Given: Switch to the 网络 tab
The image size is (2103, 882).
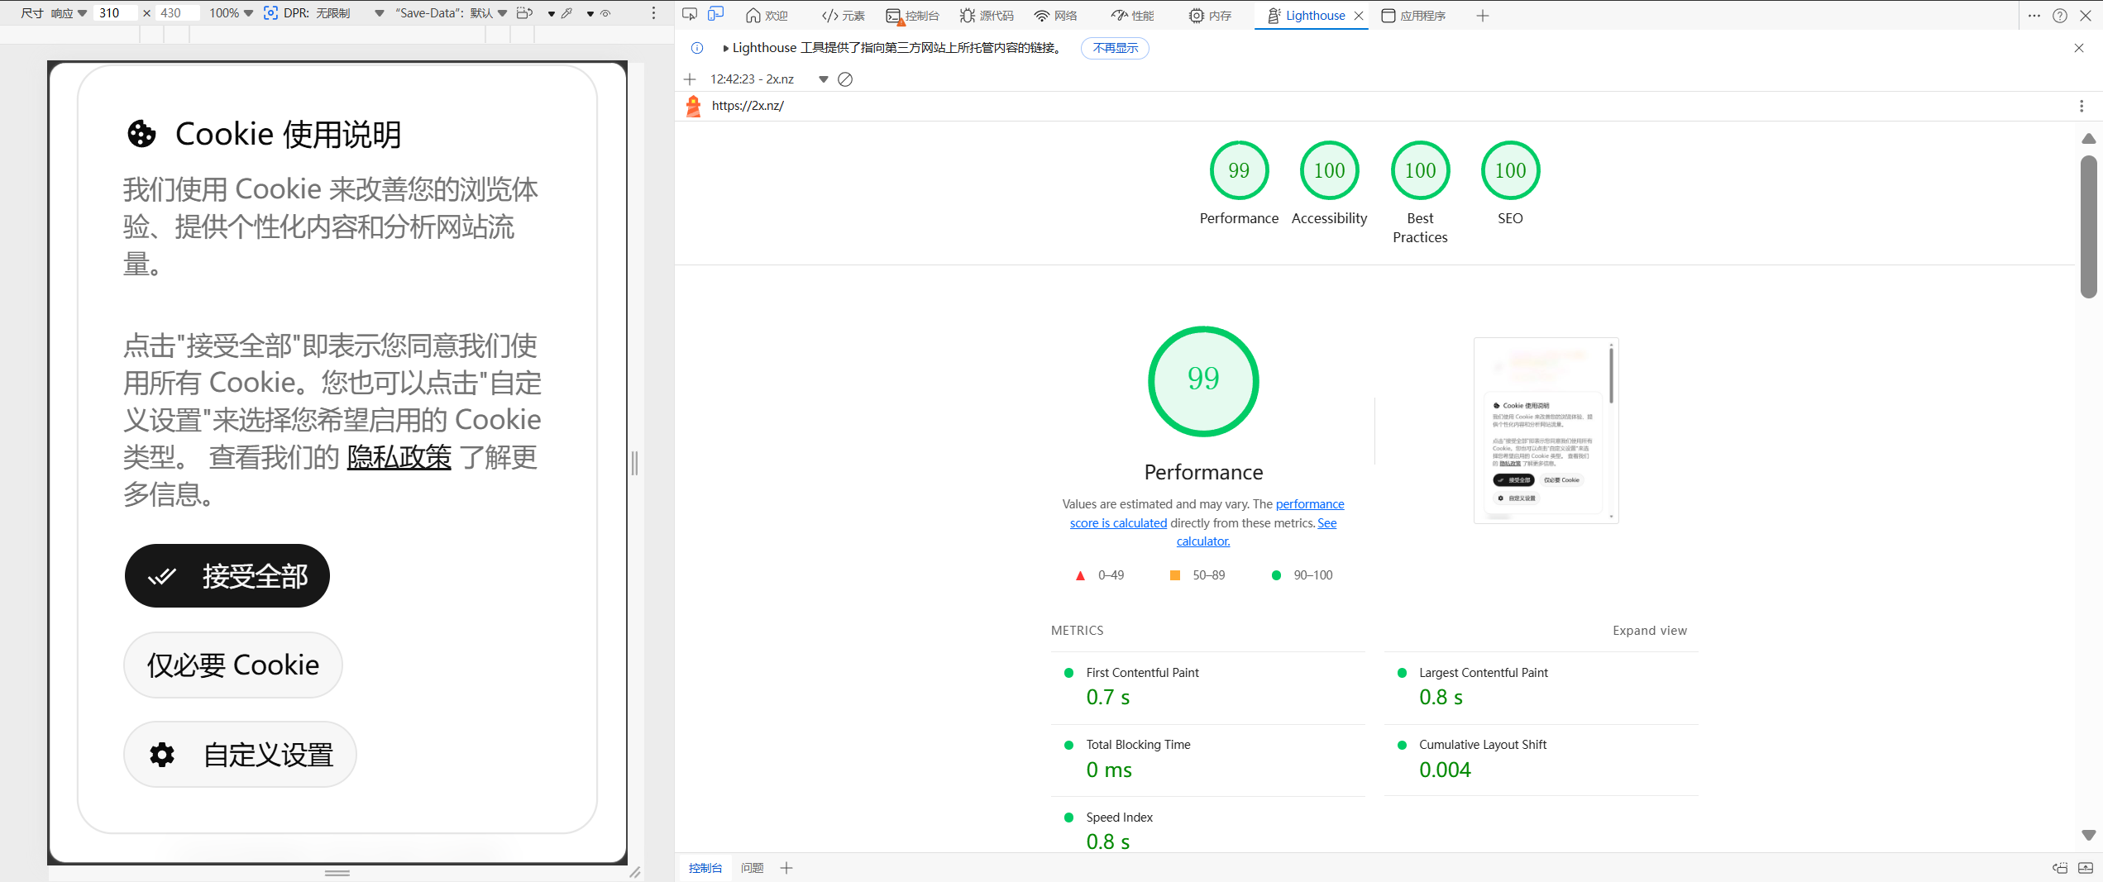Looking at the screenshot, I should point(1056,15).
